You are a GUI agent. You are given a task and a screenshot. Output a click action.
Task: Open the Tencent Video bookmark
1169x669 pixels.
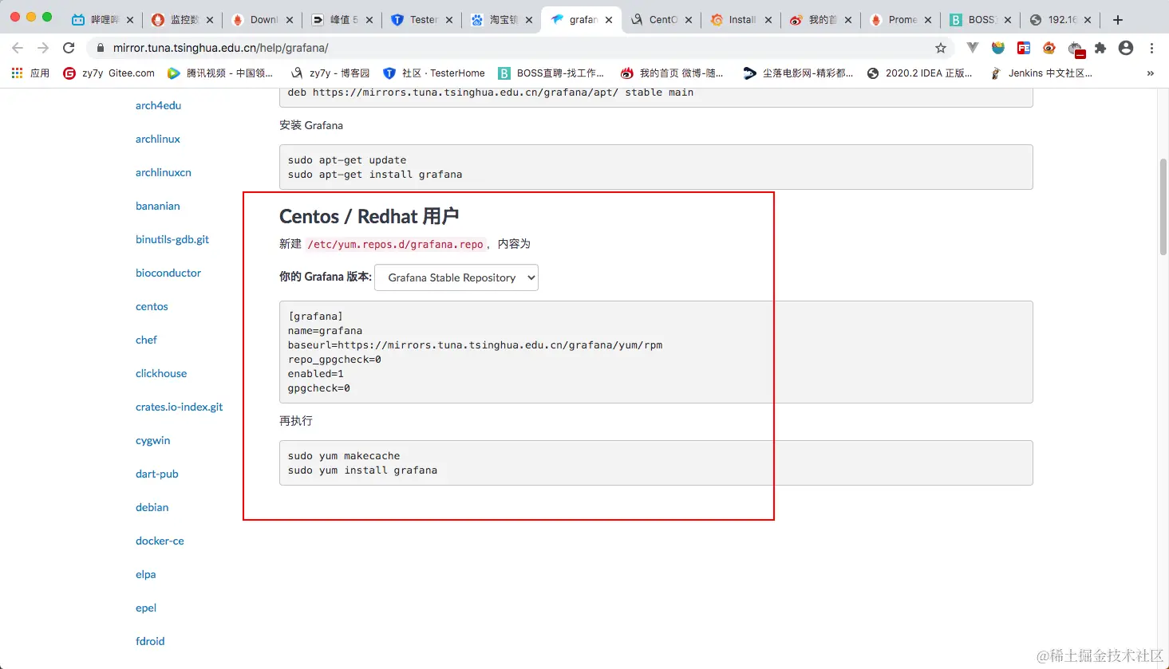(220, 73)
